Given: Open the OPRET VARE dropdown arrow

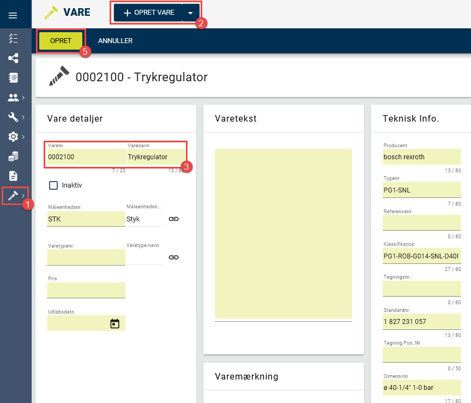Looking at the screenshot, I should click(x=190, y=13).
